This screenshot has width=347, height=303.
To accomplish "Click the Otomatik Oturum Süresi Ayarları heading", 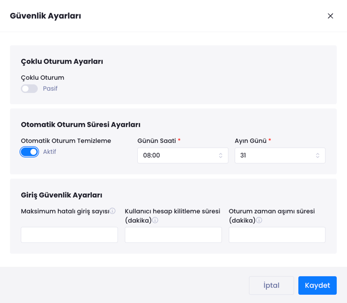I will (80, 124).
